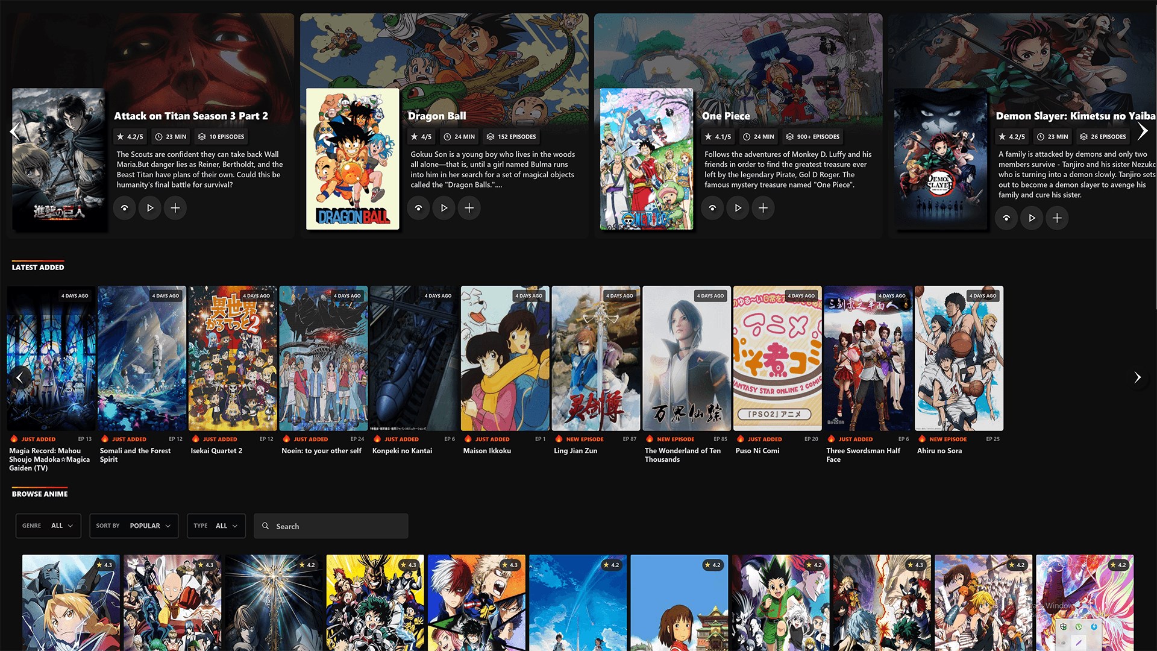Image resolution: width=1157 pixels, height=651 pixels.
Task: Open Maison Ikkoku title link
Action: pyautogui.click(x=487, y=451)
